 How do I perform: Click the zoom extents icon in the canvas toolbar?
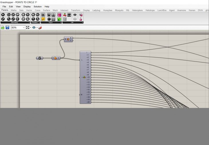tap(28, 28)
